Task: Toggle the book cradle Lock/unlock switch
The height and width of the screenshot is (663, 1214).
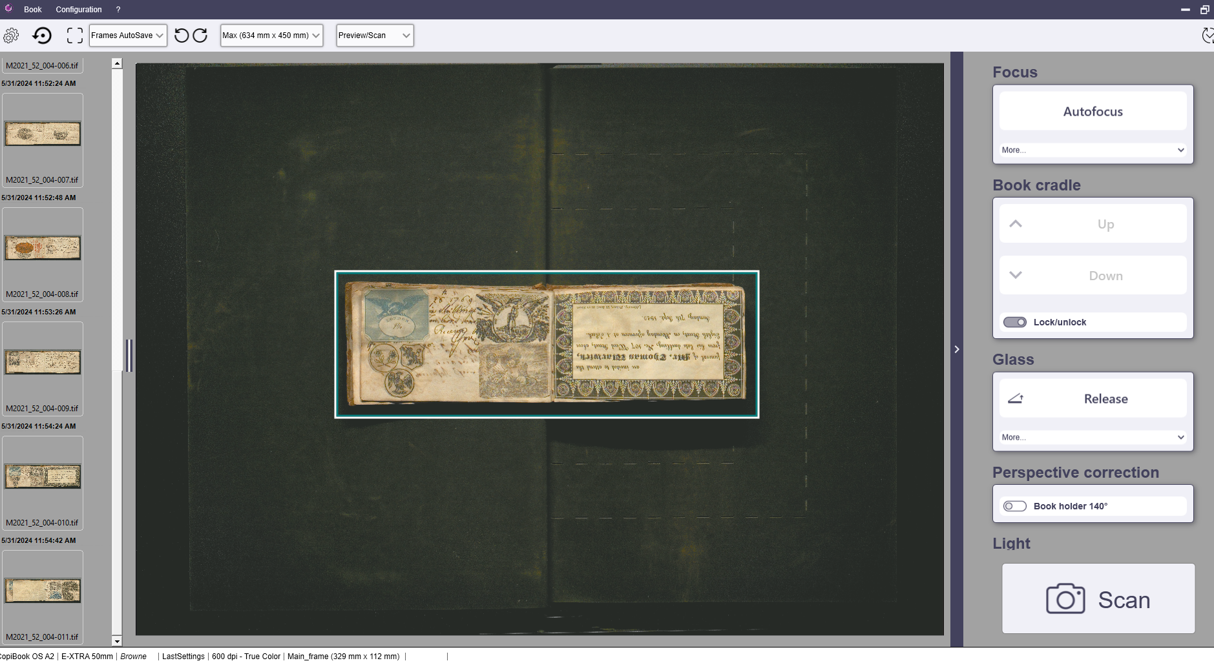Action: click(x=1014, y=322)
